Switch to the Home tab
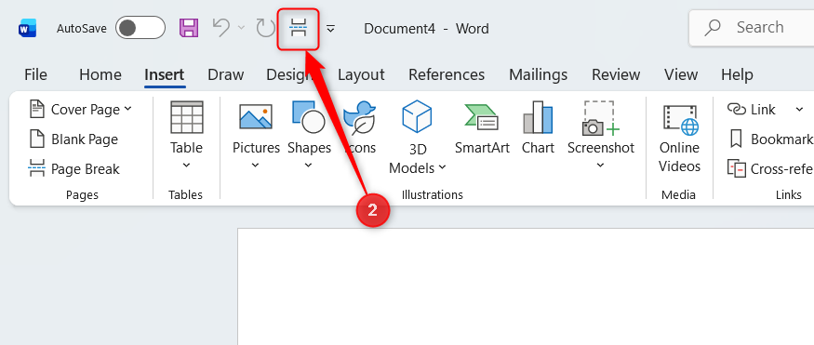This screenshot has height=345, width=814. (x=100, y=74)
